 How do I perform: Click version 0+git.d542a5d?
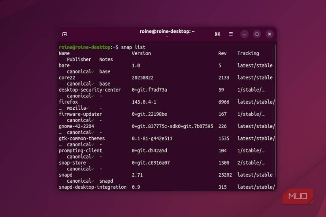(149, 151)
